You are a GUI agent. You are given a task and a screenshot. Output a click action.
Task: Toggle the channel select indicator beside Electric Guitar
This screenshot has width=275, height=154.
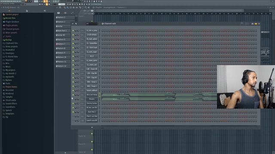(x=99, y=104)
